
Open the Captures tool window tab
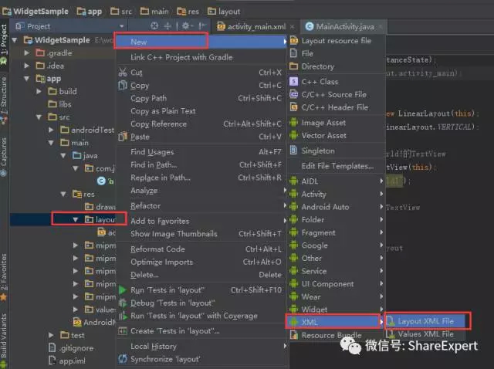tap(4, 156)
